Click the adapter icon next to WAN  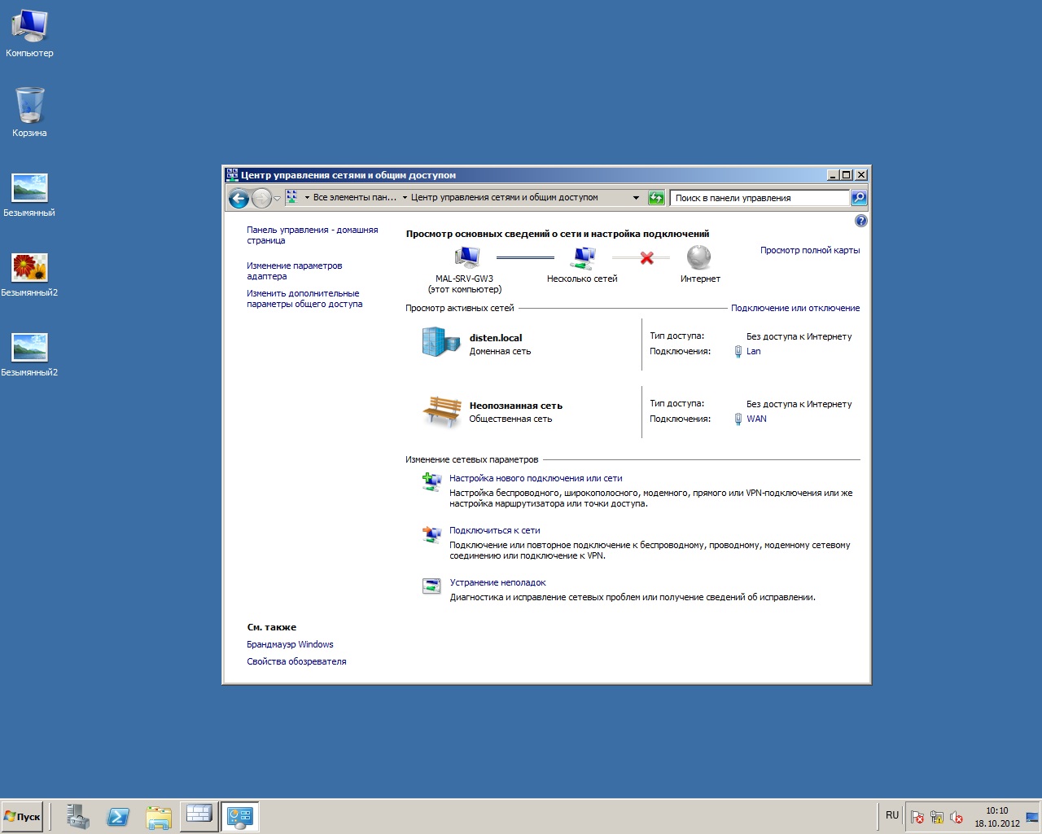click(x=738, y=419)
